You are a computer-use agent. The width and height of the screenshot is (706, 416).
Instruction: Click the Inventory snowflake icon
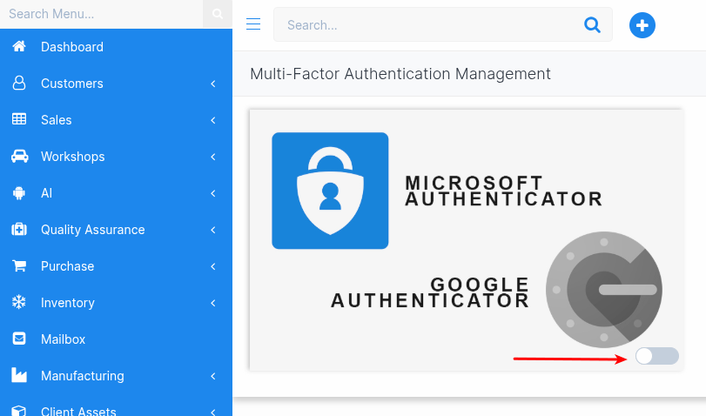19,303
